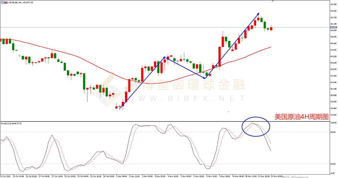The image size is (339, 178).
Task: Click the chart window icon at top-left
Action: pos(2,2)
